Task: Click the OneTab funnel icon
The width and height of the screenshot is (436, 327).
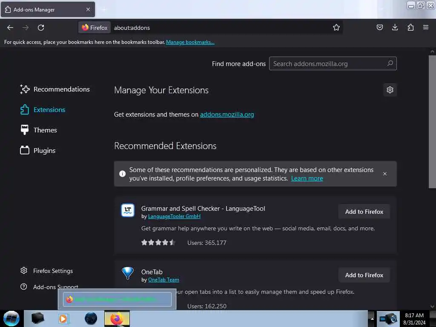Action: 128,273
